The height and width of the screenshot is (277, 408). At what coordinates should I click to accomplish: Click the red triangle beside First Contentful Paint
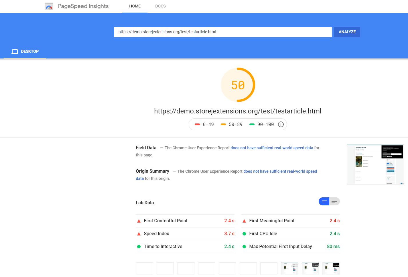point(139,221)
